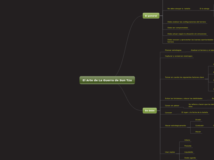Select Capturar y conservar enemogos topic
This screenshot has height=160, width=214.
coord(179,56)
